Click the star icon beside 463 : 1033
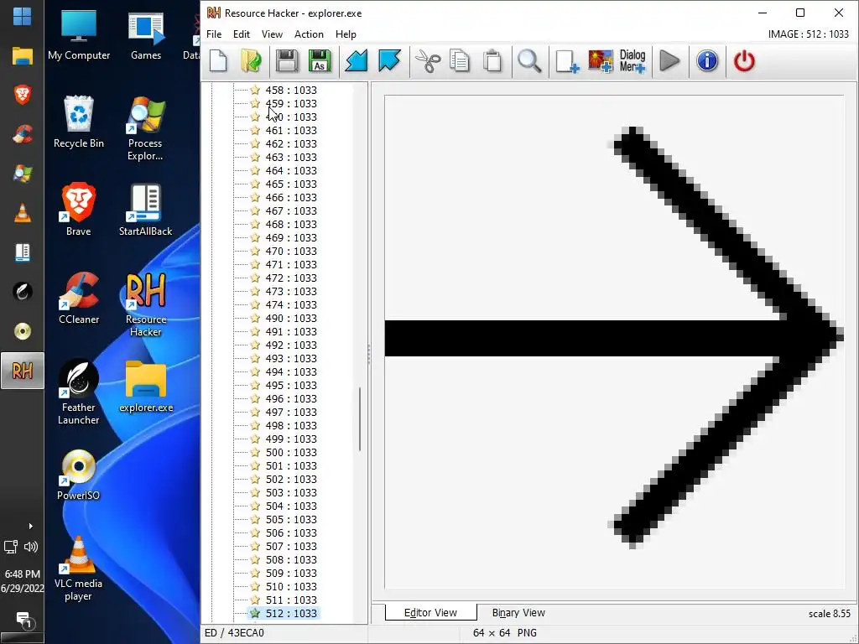This screenshot has height=644, width=859. pos(255,157)
